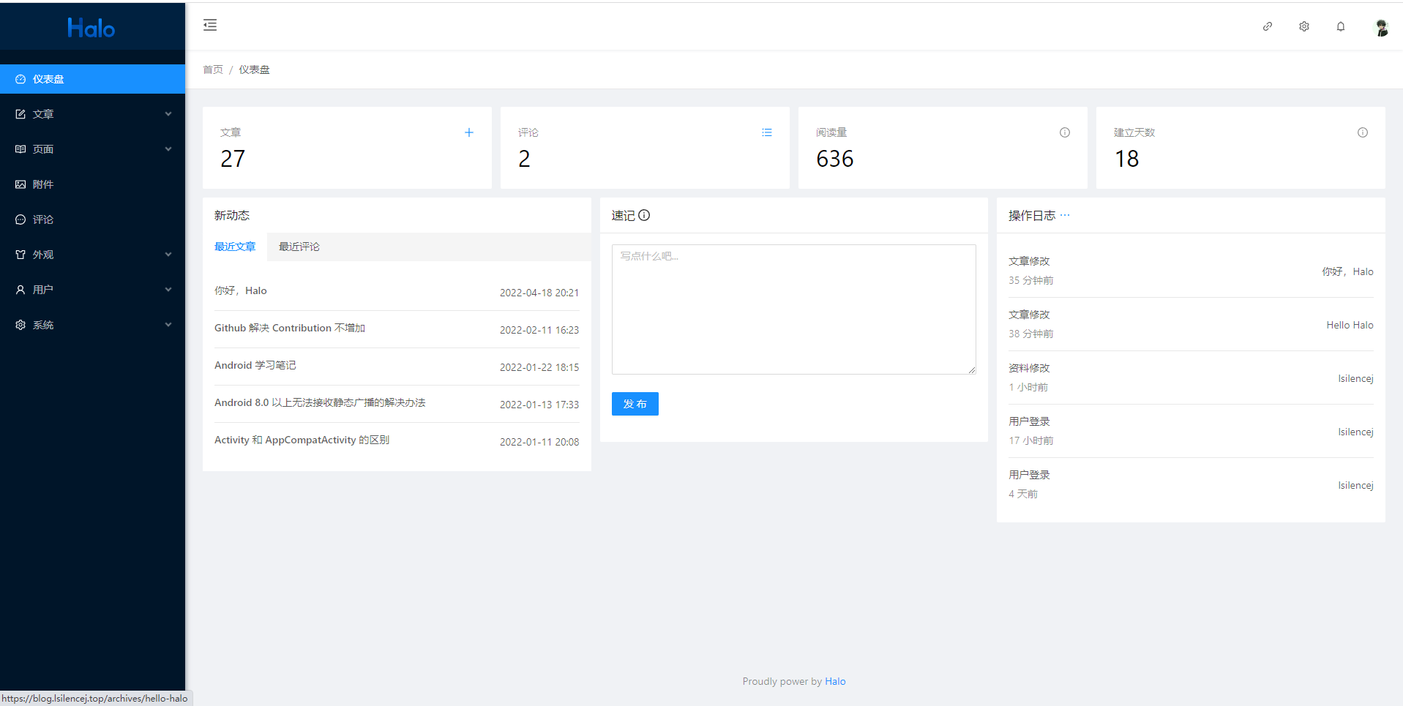Click the plus icon on the 文章 card
The image size is (1403, 706).
(469, 132)
